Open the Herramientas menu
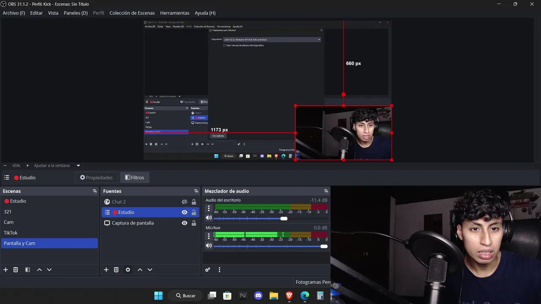 point(175,13)
